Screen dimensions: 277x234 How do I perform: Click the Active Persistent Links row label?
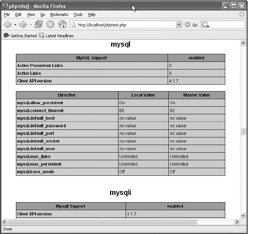40,65
